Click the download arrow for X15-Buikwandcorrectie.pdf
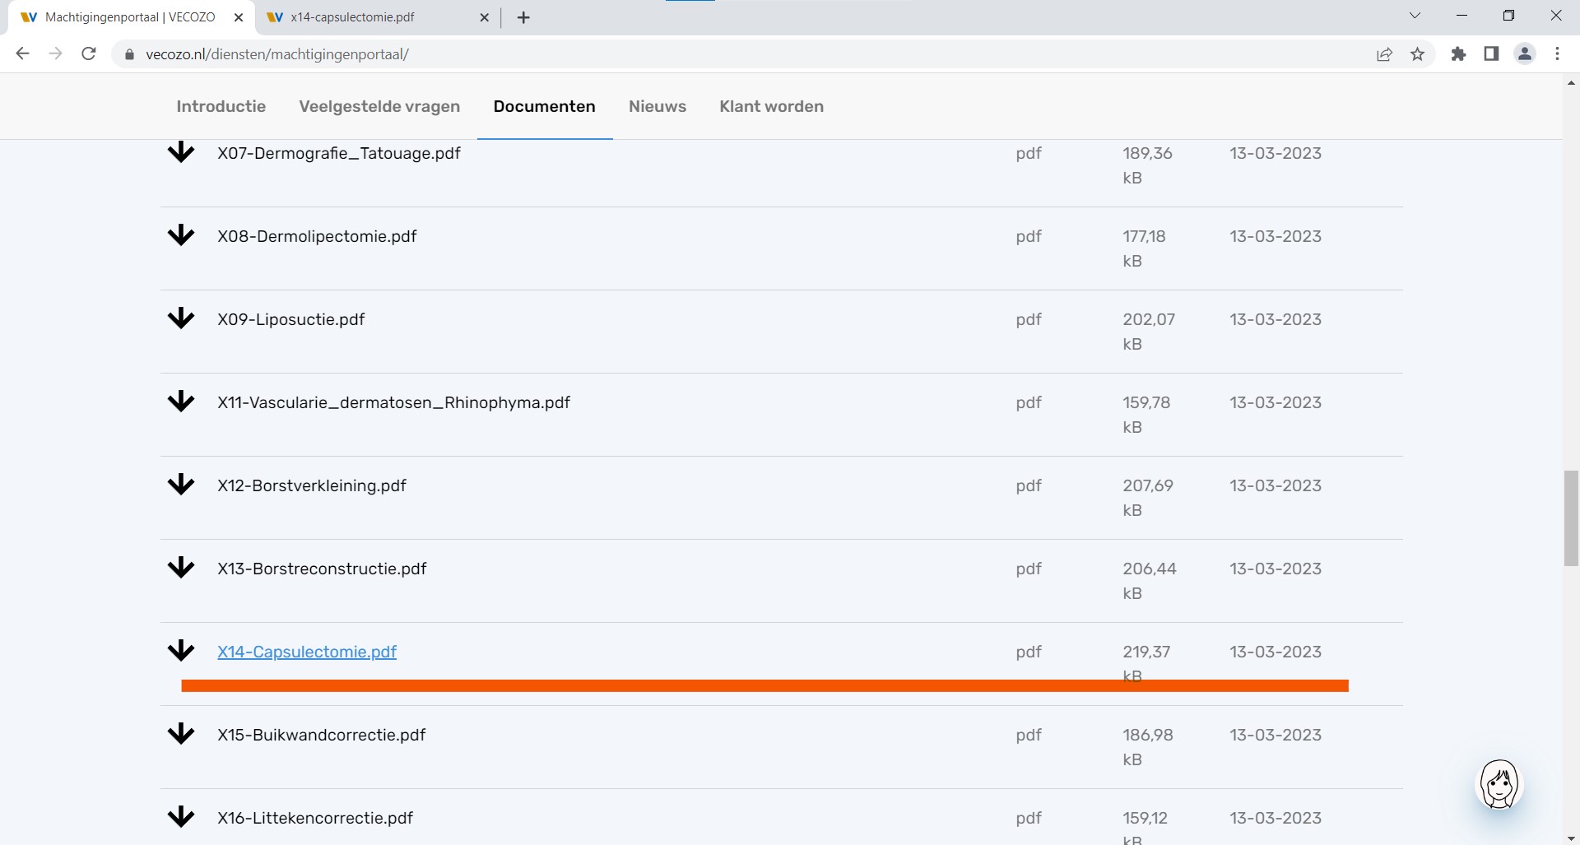 coord(180,735)
